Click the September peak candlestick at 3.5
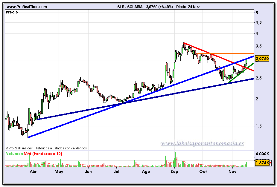The image size is (277, 187). 184,46
